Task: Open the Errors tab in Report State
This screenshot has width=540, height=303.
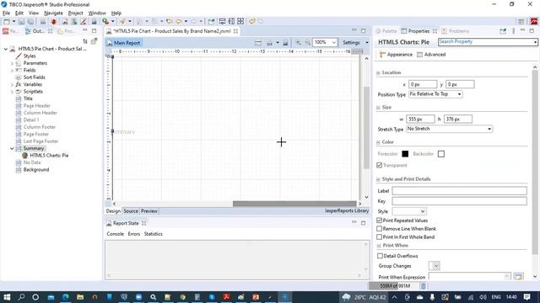Action: [x=134, y=234]
